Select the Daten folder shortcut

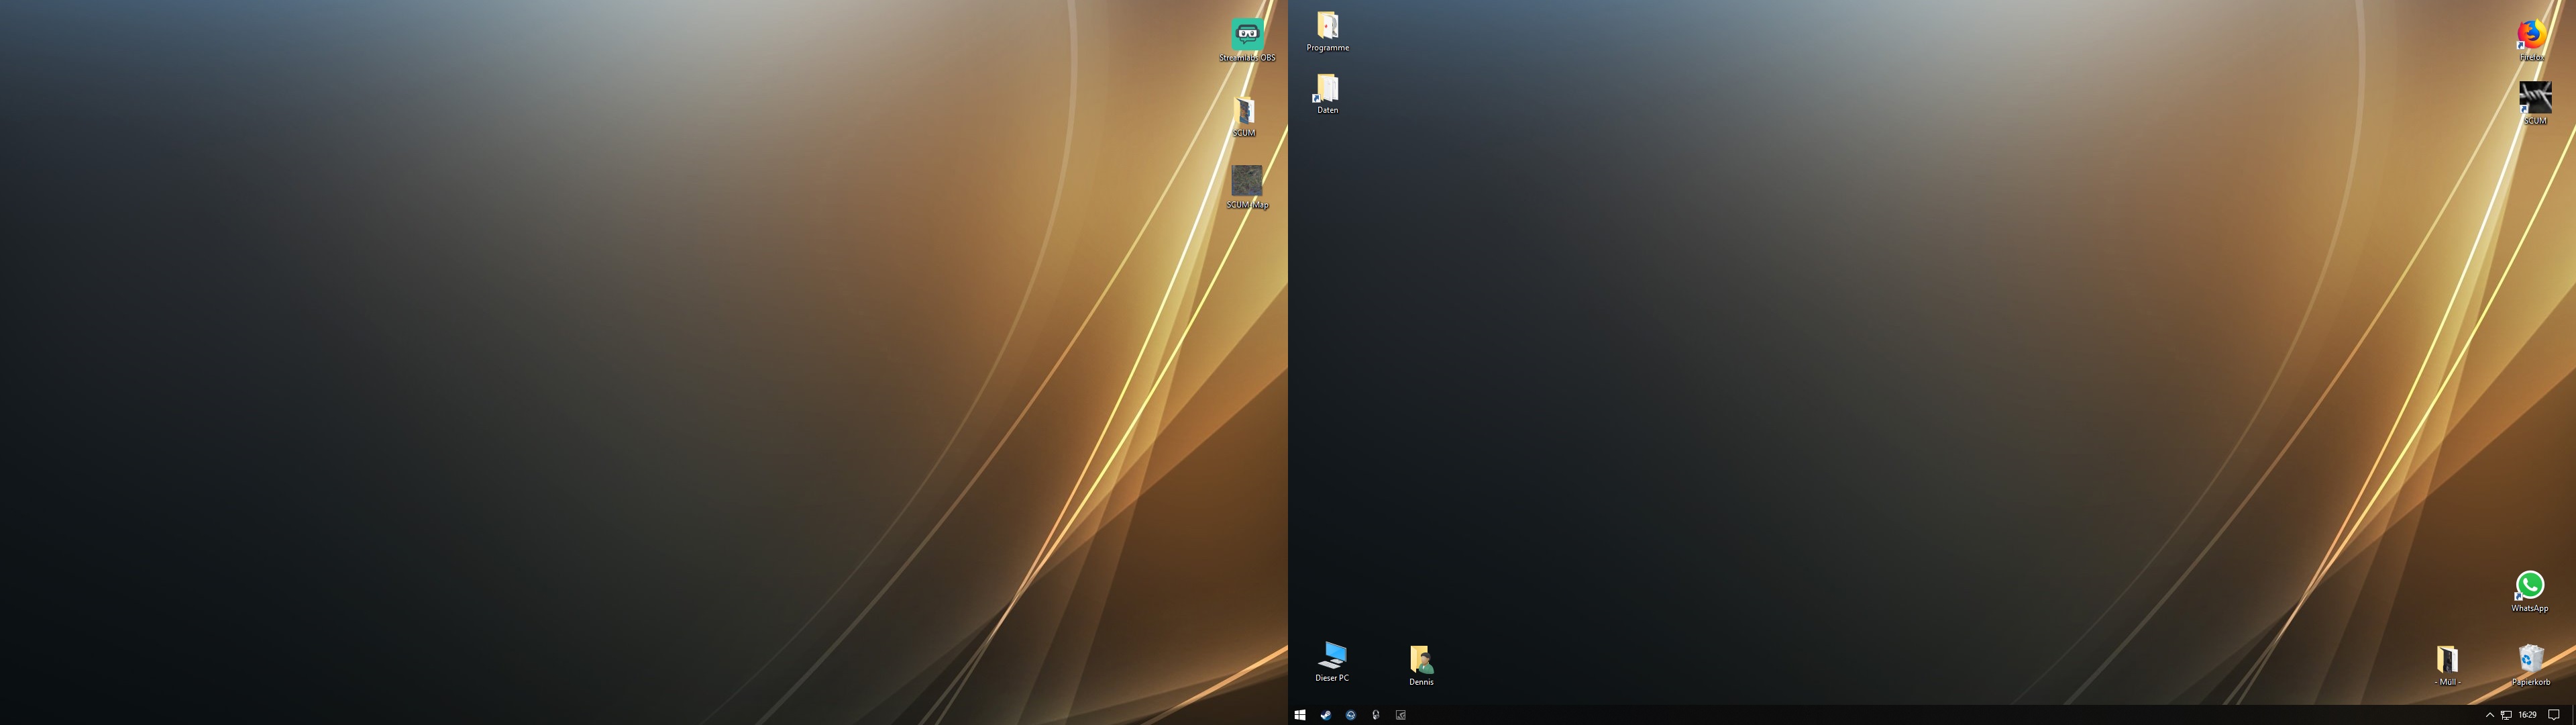pyautogui.click(x=1327, y=89)
